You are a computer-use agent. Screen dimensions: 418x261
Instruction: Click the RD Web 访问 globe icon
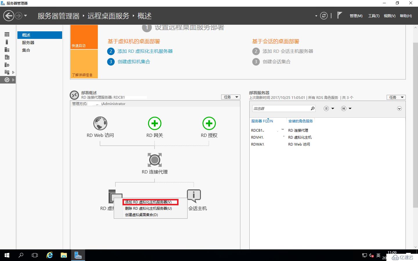100,124
